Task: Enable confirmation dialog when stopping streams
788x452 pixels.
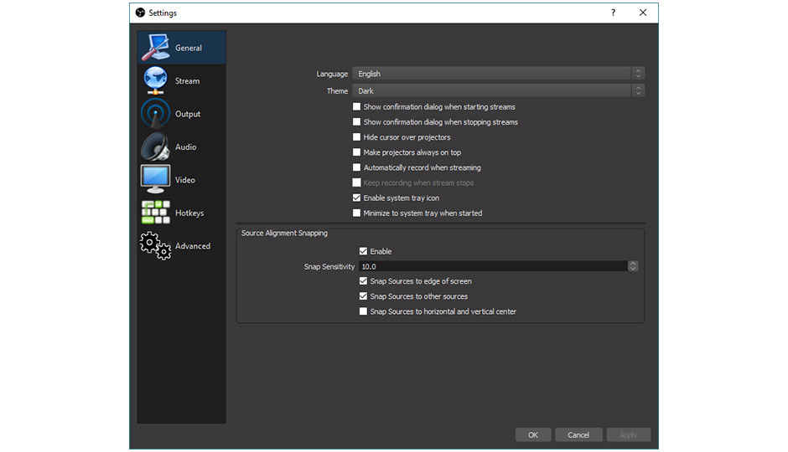Action: point(357,122)
